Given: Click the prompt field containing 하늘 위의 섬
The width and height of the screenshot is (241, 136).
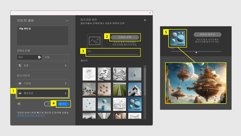Looking at the screenshot, I should pyautogui.click(x=42, y=36).
